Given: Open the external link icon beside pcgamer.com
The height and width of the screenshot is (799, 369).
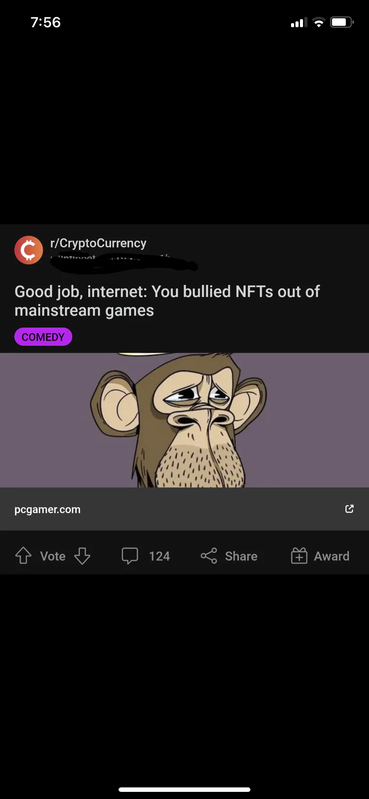Looking at the screenshot, I should [349, 509].
